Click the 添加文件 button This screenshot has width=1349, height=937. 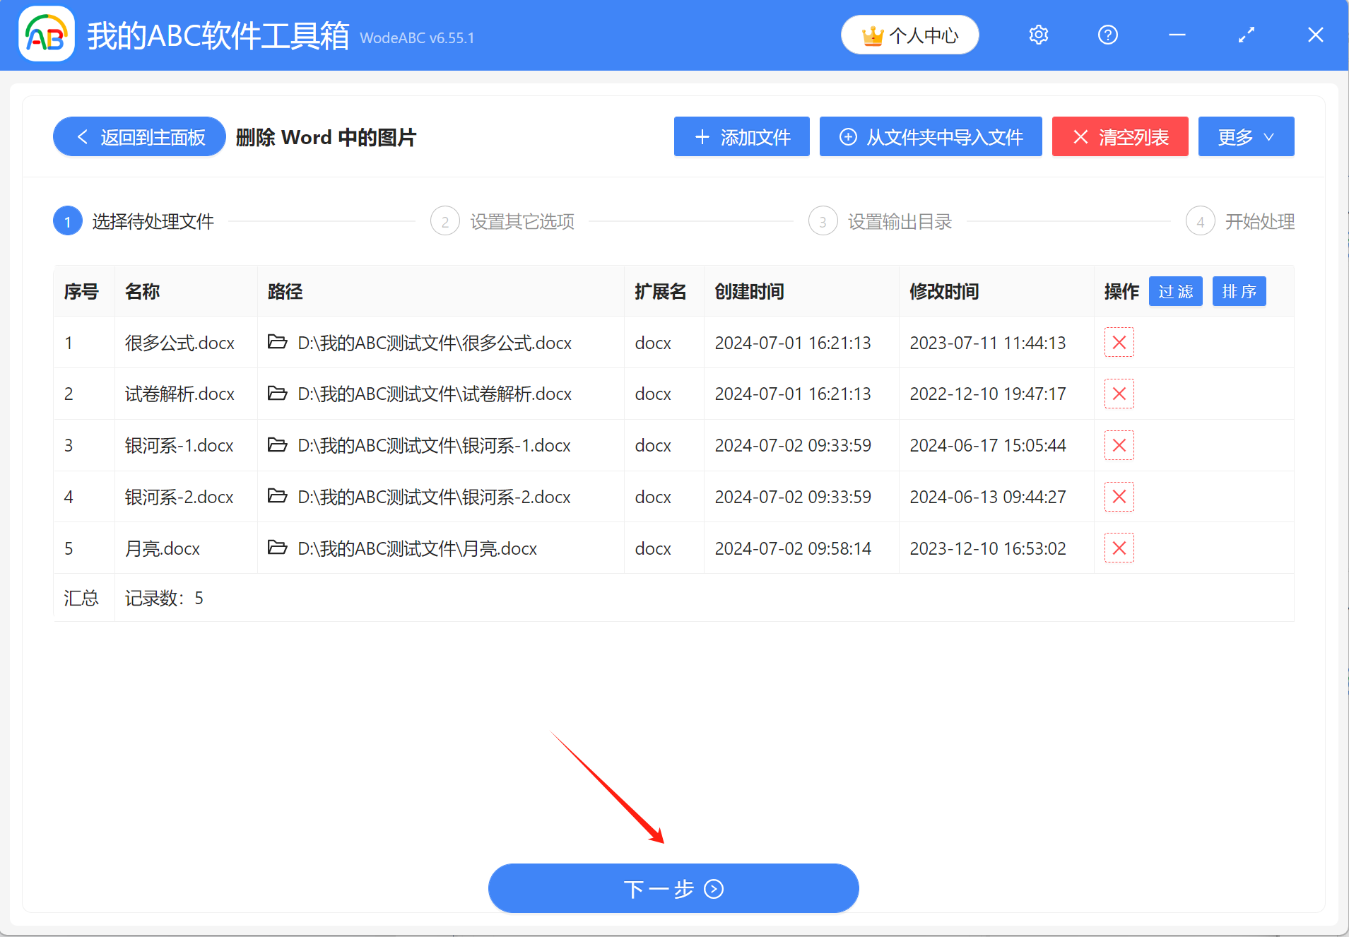pos(741,136)
